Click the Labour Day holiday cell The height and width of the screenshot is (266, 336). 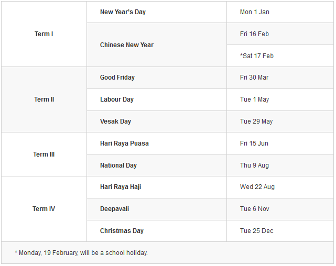pos(117,99)
